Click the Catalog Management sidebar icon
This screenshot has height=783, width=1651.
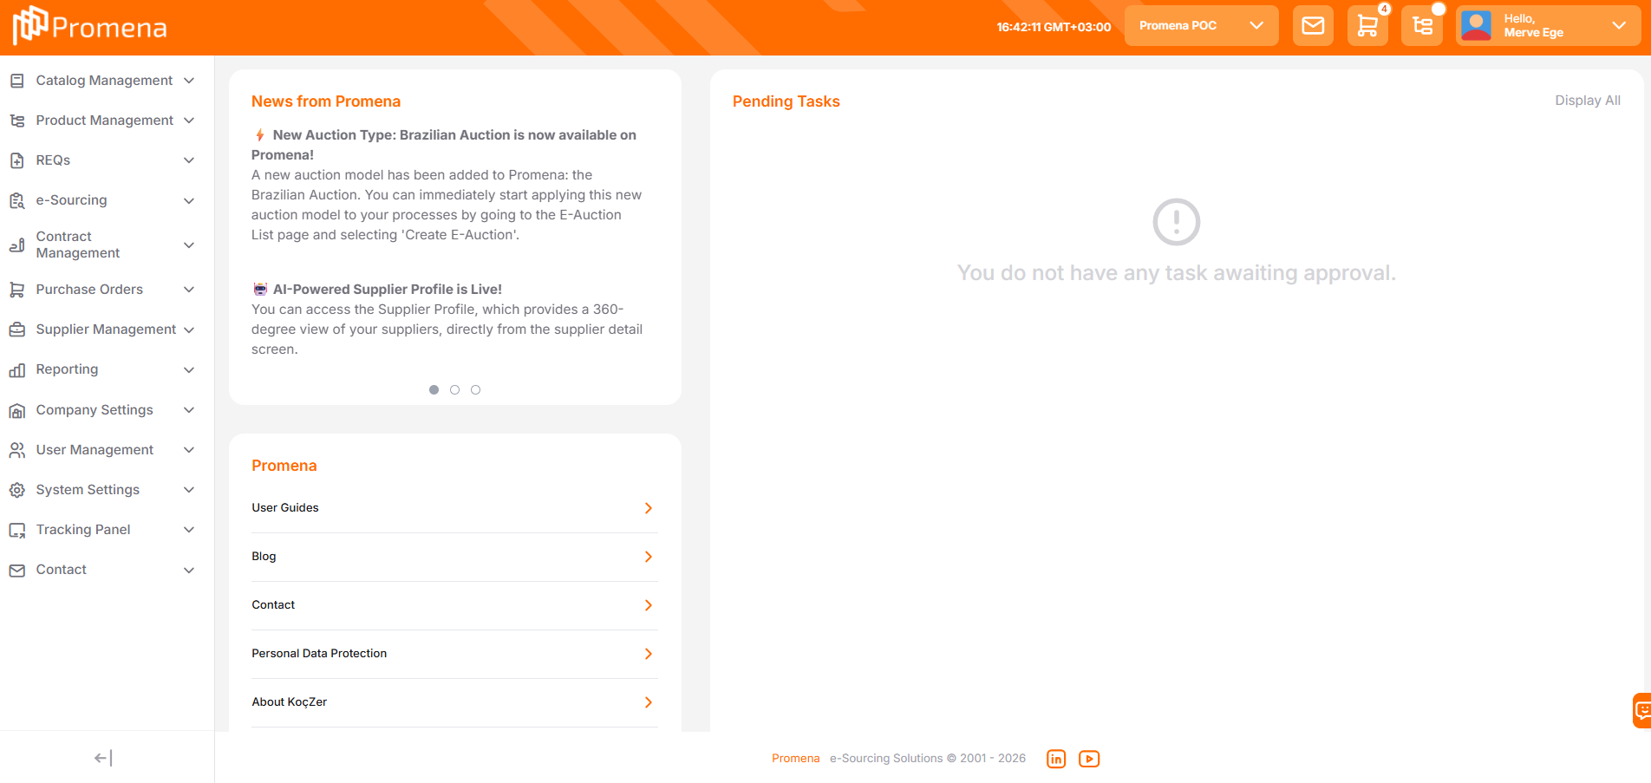tap(17, 81)
